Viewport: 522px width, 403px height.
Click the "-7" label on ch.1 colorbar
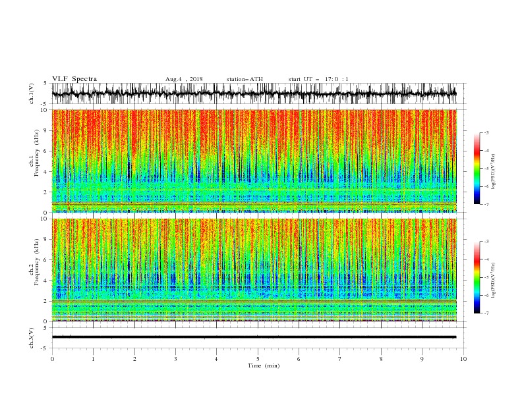[486, 204]
